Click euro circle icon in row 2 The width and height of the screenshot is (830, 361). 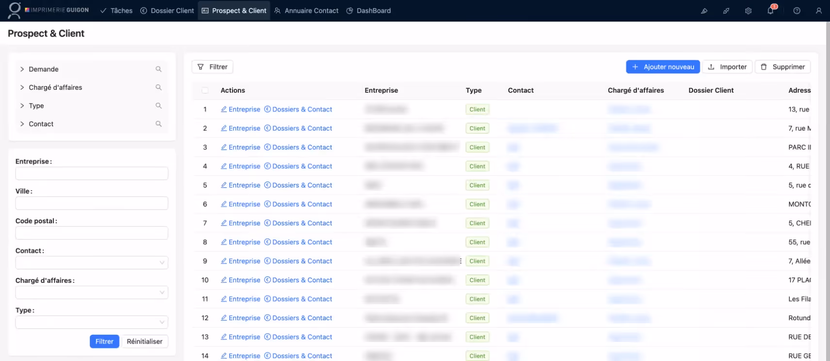[267, 128]
